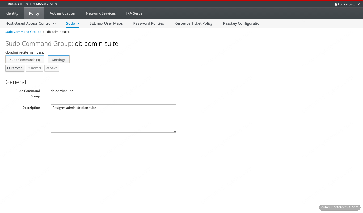Screen dimensions: 363x213
Task: Click into the Description text area
Action: (x=113, y=118)
